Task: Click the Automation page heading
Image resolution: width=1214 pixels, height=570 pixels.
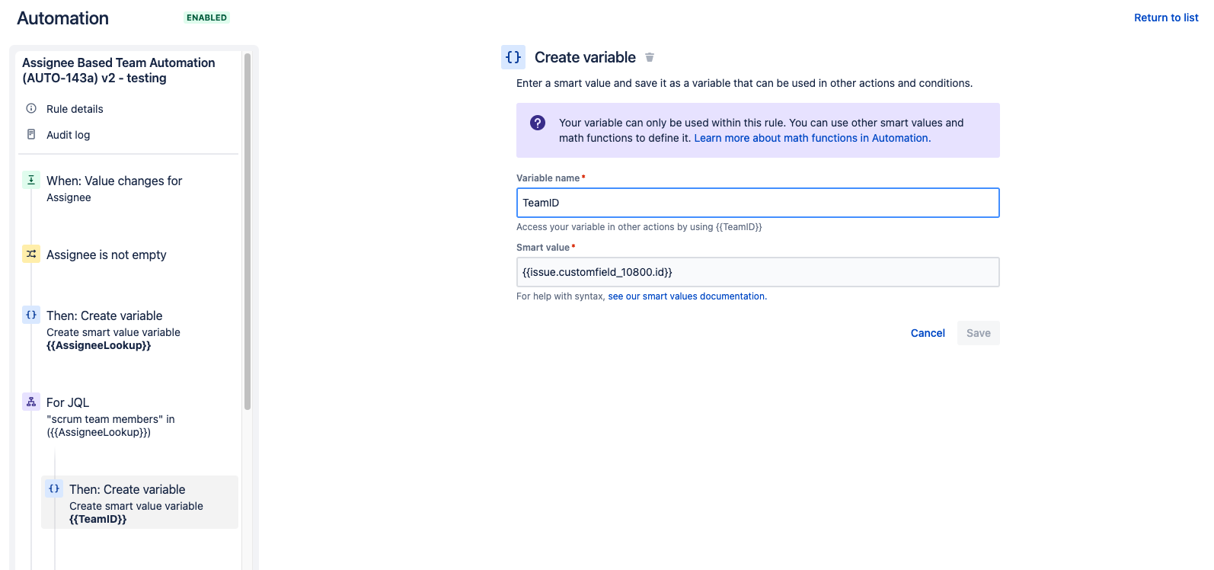Action: tap(62, 18)
